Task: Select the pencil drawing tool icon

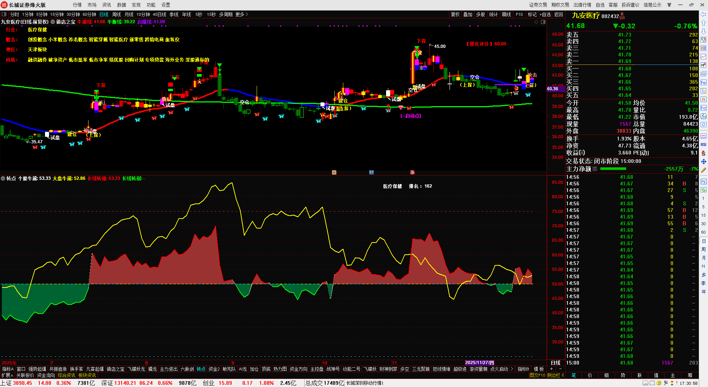Action: [704, 170]
